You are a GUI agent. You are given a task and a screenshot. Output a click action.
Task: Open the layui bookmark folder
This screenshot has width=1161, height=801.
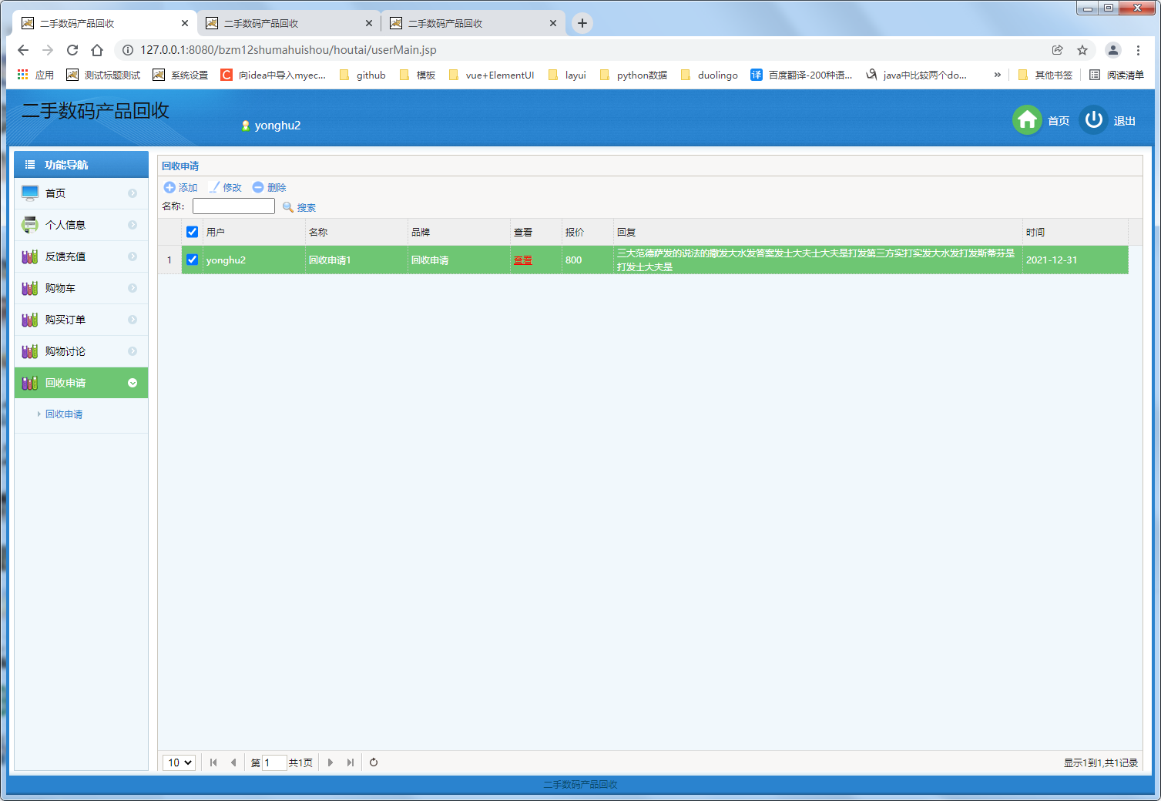click(567, 75)
